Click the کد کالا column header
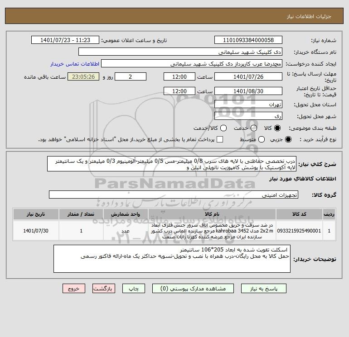The height and width of the screenshot is (337, 349). click(299, 214)
